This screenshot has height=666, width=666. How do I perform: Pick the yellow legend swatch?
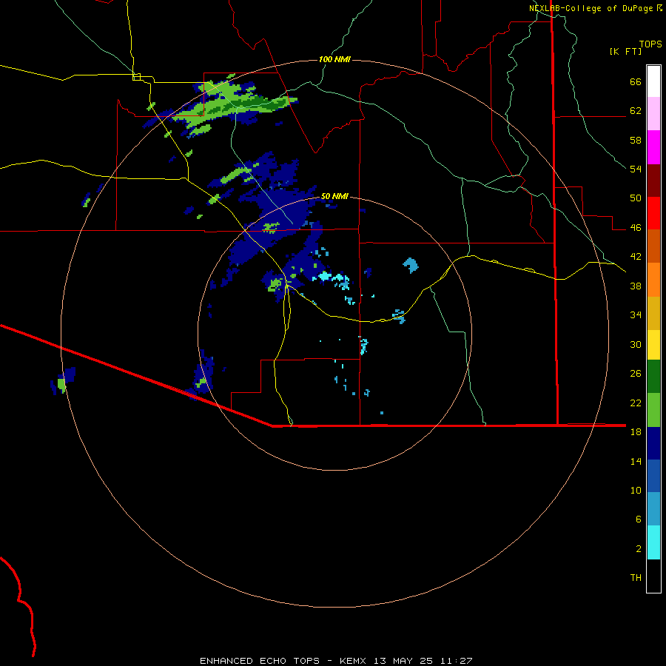point(653,345)
